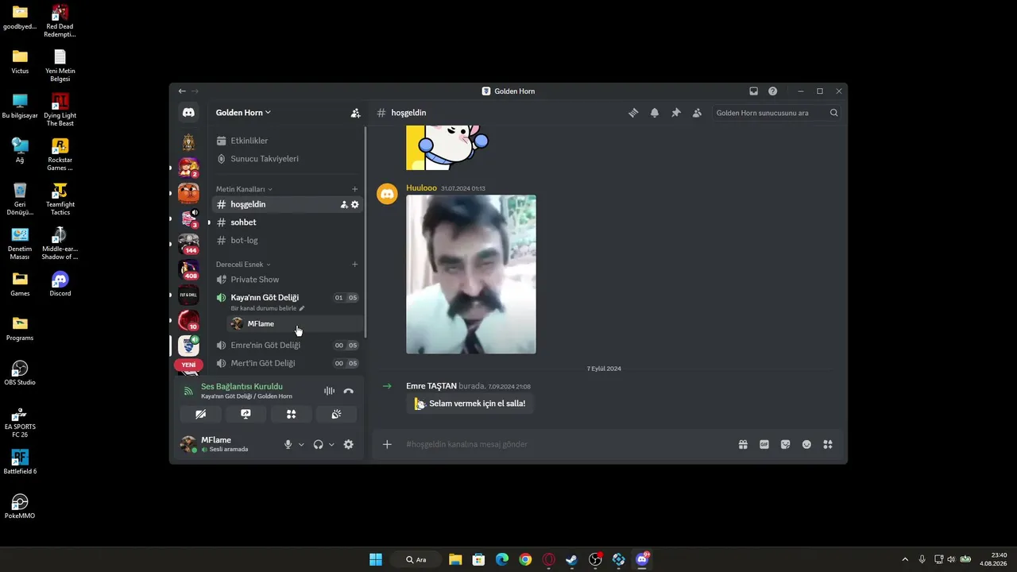Click Selam vermek için el salla button
Image resolution: width=1017 pixels, height=572 pixels.
[470, 404]
